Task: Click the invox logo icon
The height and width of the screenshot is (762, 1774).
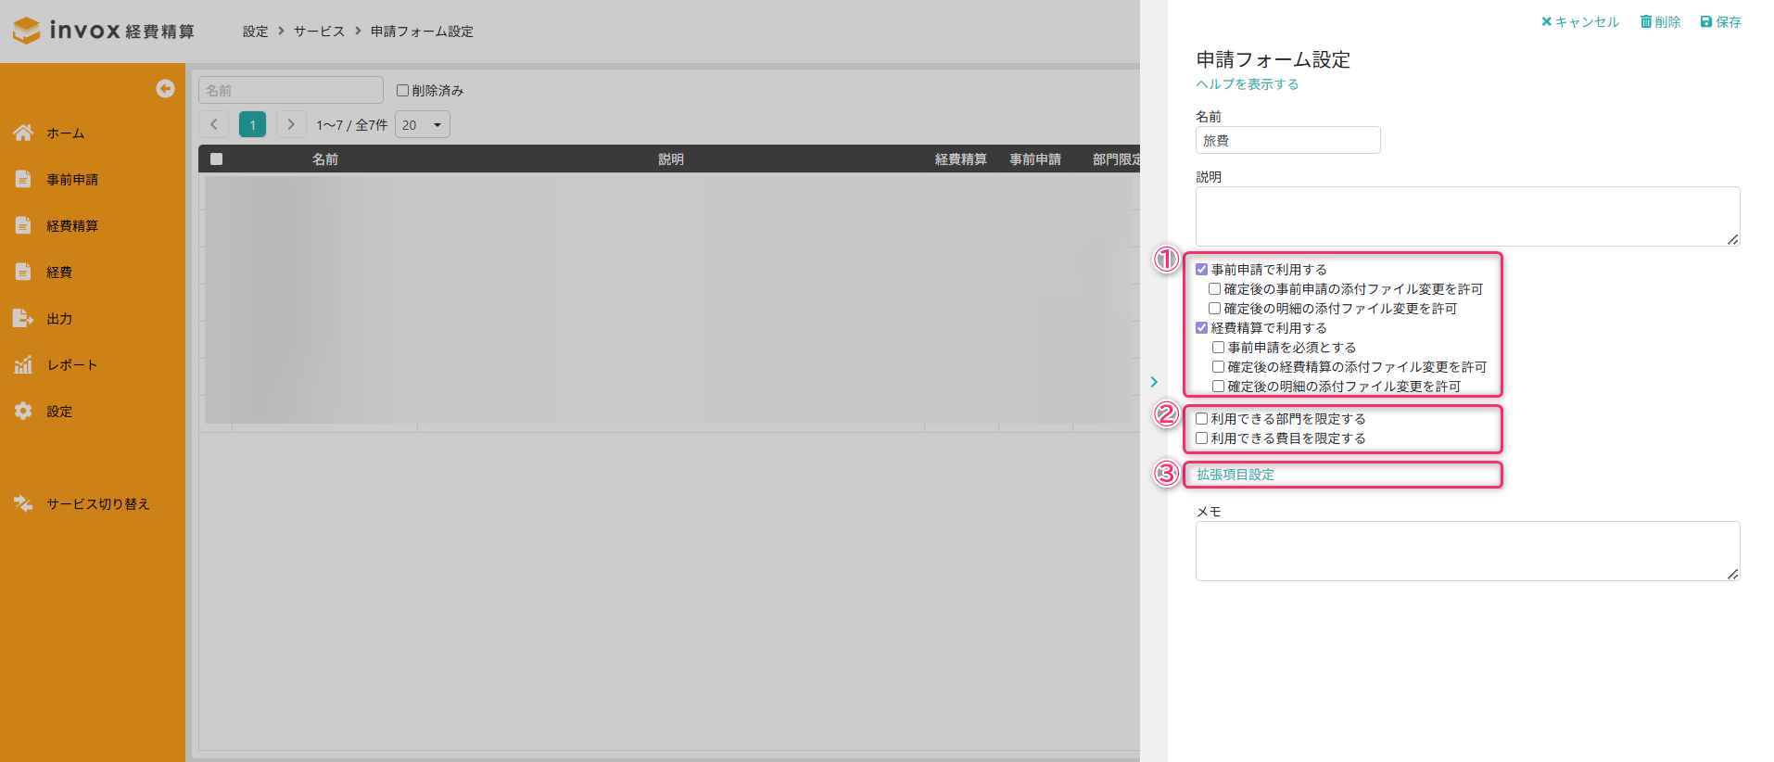Action: click(26, 31)
